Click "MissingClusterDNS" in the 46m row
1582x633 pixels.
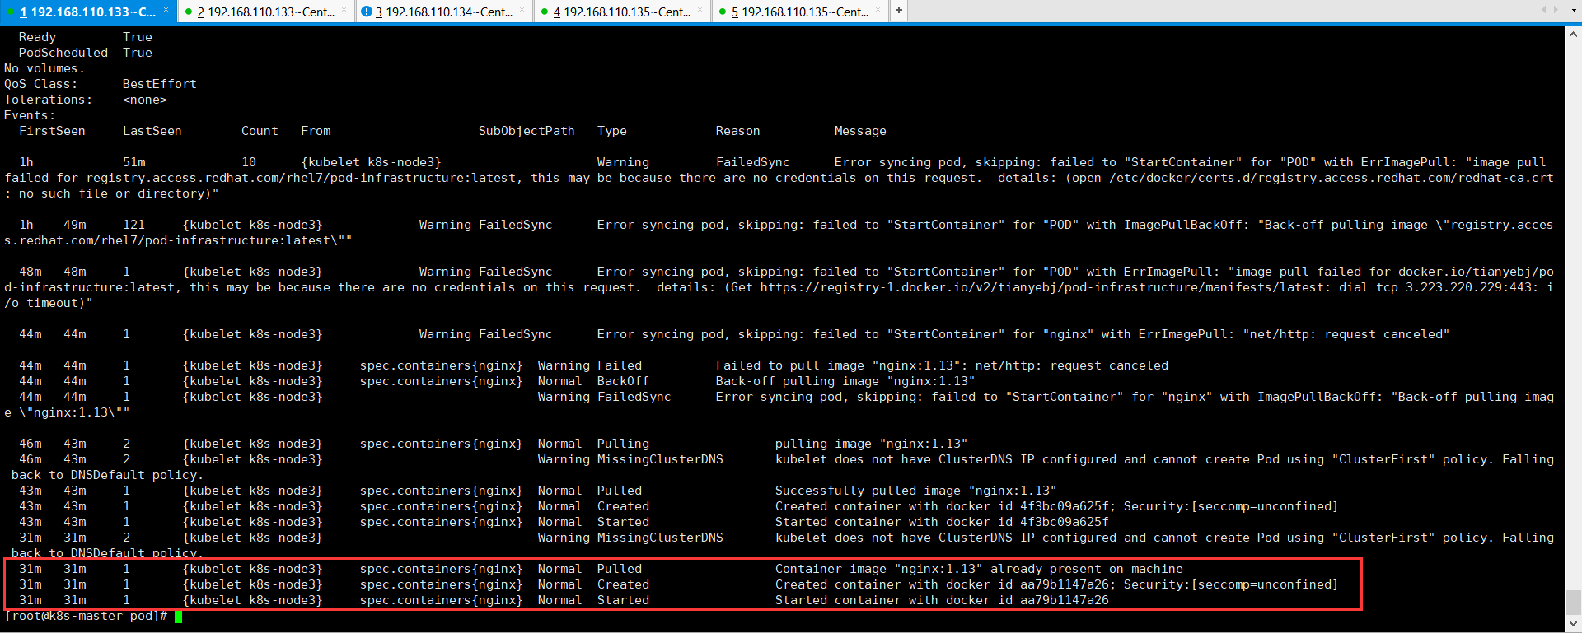[x=660, y=459]
